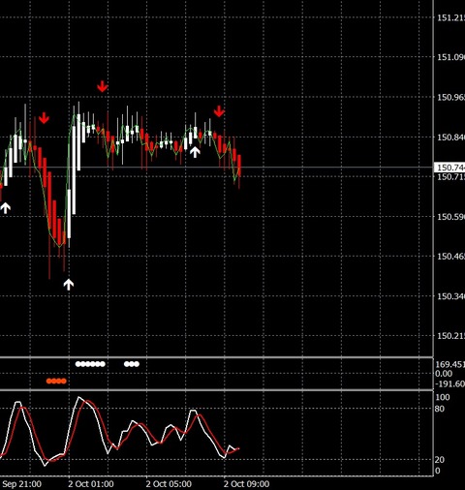Image resolution: width=465 pixels, height=490 pixels.
Task: Click the 2 Oct 09:00 time label
Action: point(247,484)
